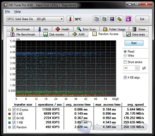This screenshot has width=155, height=136.
Task: Copy results as text to clipboard
Action: [x=97, y=19]
